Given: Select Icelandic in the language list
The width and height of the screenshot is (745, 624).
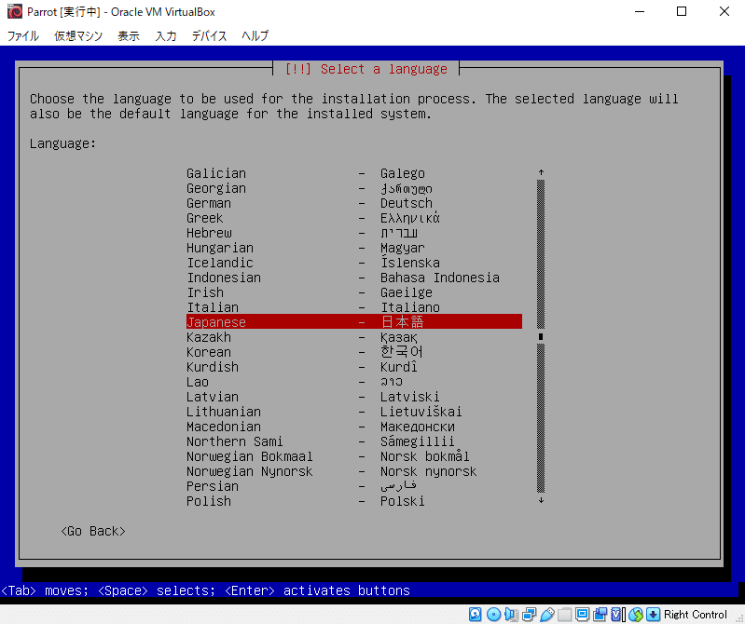Looking at the screenshot, I should pos(354,263).
